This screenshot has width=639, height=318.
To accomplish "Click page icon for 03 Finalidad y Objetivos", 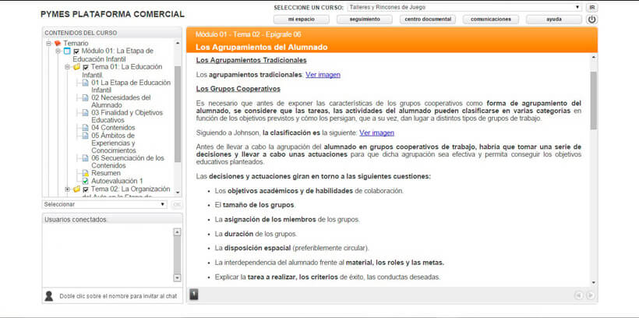I will (85, 113).
